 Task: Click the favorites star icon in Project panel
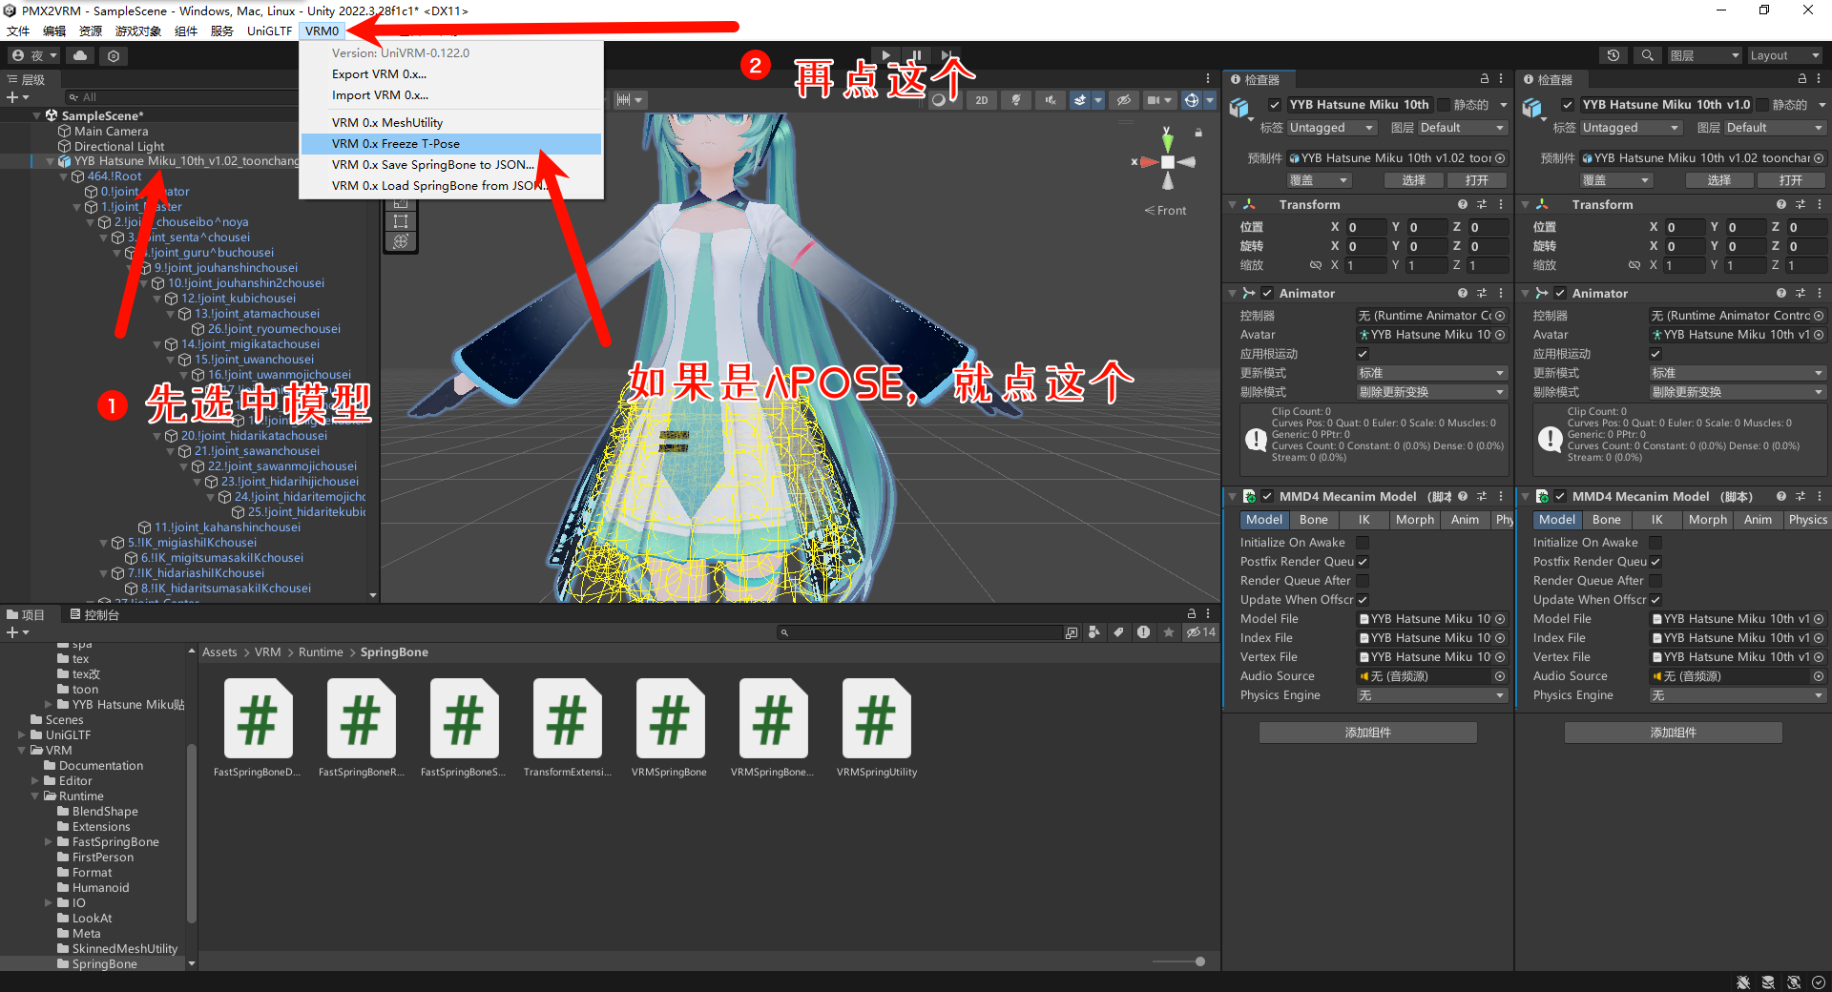click(1168, 632)
